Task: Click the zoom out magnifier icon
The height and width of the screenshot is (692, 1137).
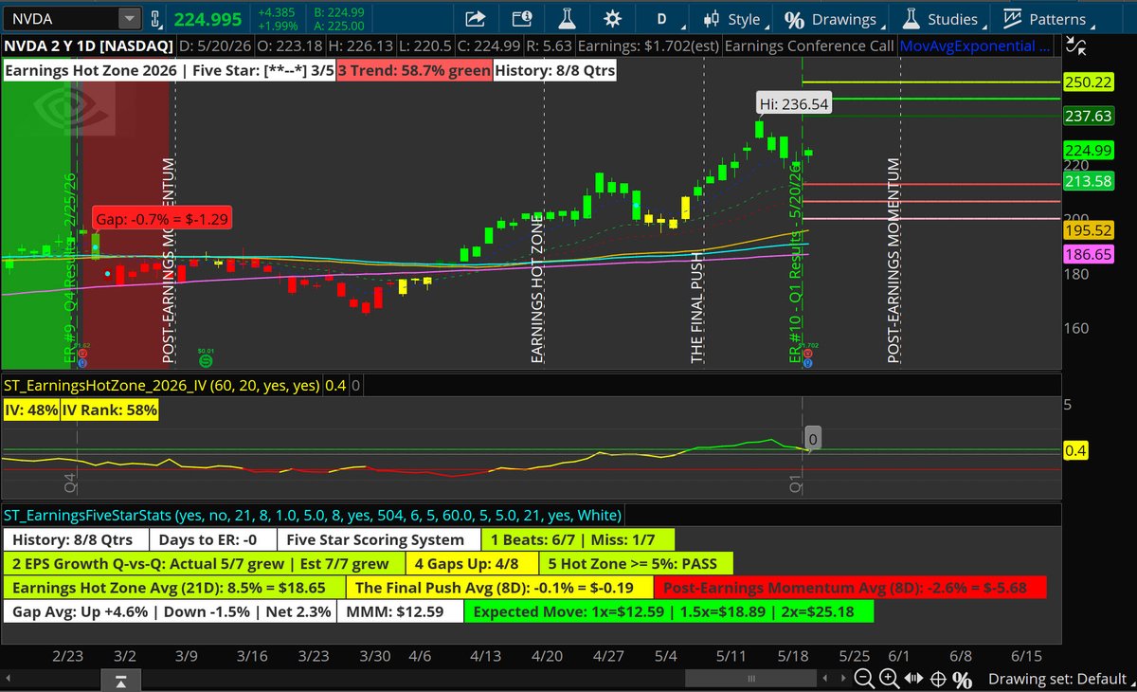Action: tap(863, 679)
